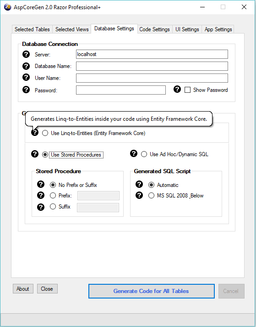Click the Prefix text box
This screenshot has height=327, width=256.
coord(98,196)
